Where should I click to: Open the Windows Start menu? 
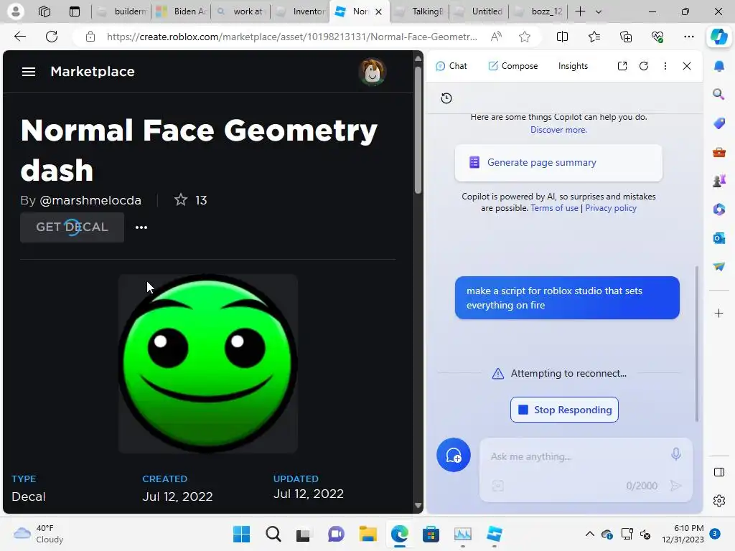coord(242,534)
